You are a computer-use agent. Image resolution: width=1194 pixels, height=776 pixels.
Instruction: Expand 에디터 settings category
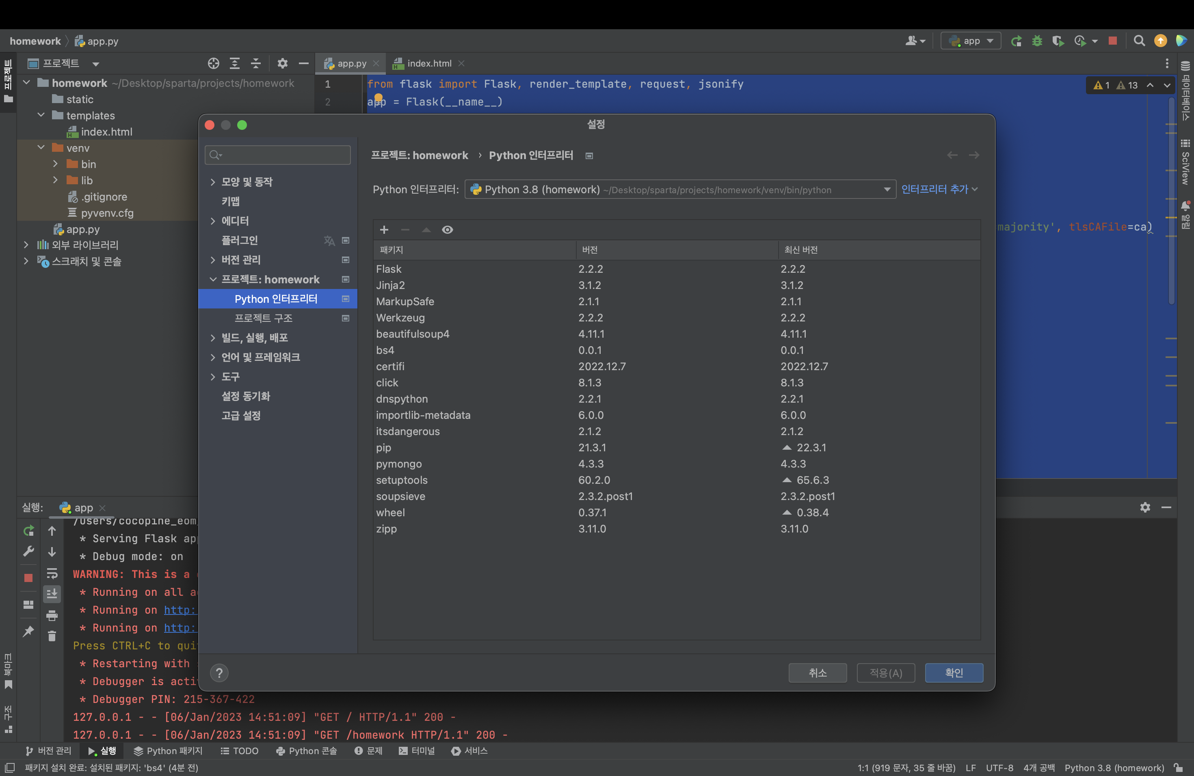pyautogui.click(x=213, y=221)
